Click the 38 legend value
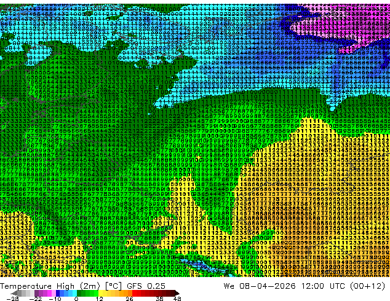This screenshot has height=301, width=390. 160,299
